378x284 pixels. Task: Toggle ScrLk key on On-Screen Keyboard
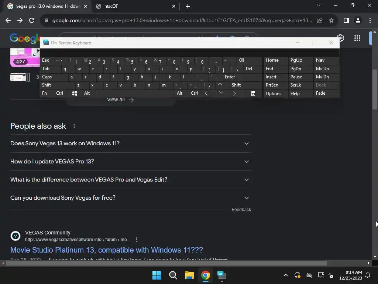point(300,85)
